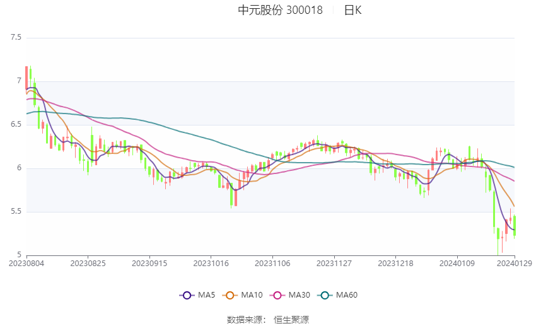The height and width of the screenshot is (326, 536).
Task: Click the 20231016 date axis label
Action: (211, 264)
